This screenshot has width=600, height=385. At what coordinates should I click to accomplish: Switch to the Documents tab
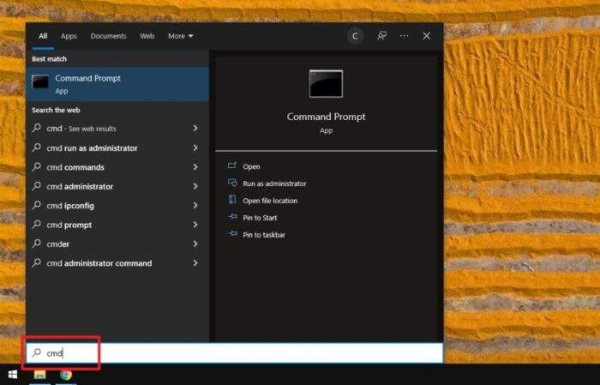click(x=108, y=36)
